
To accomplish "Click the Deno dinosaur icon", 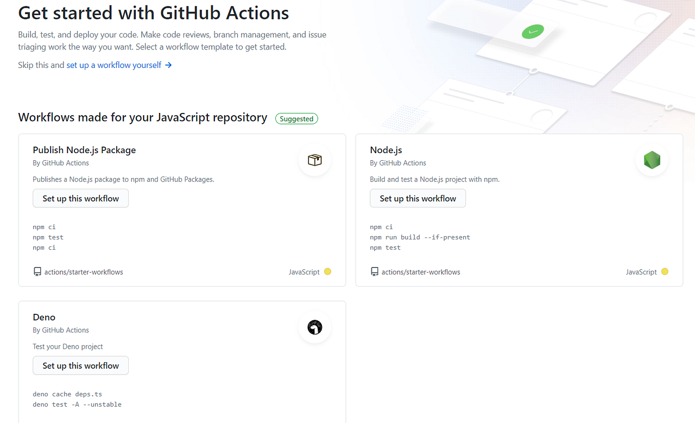I will click(314, 327).
